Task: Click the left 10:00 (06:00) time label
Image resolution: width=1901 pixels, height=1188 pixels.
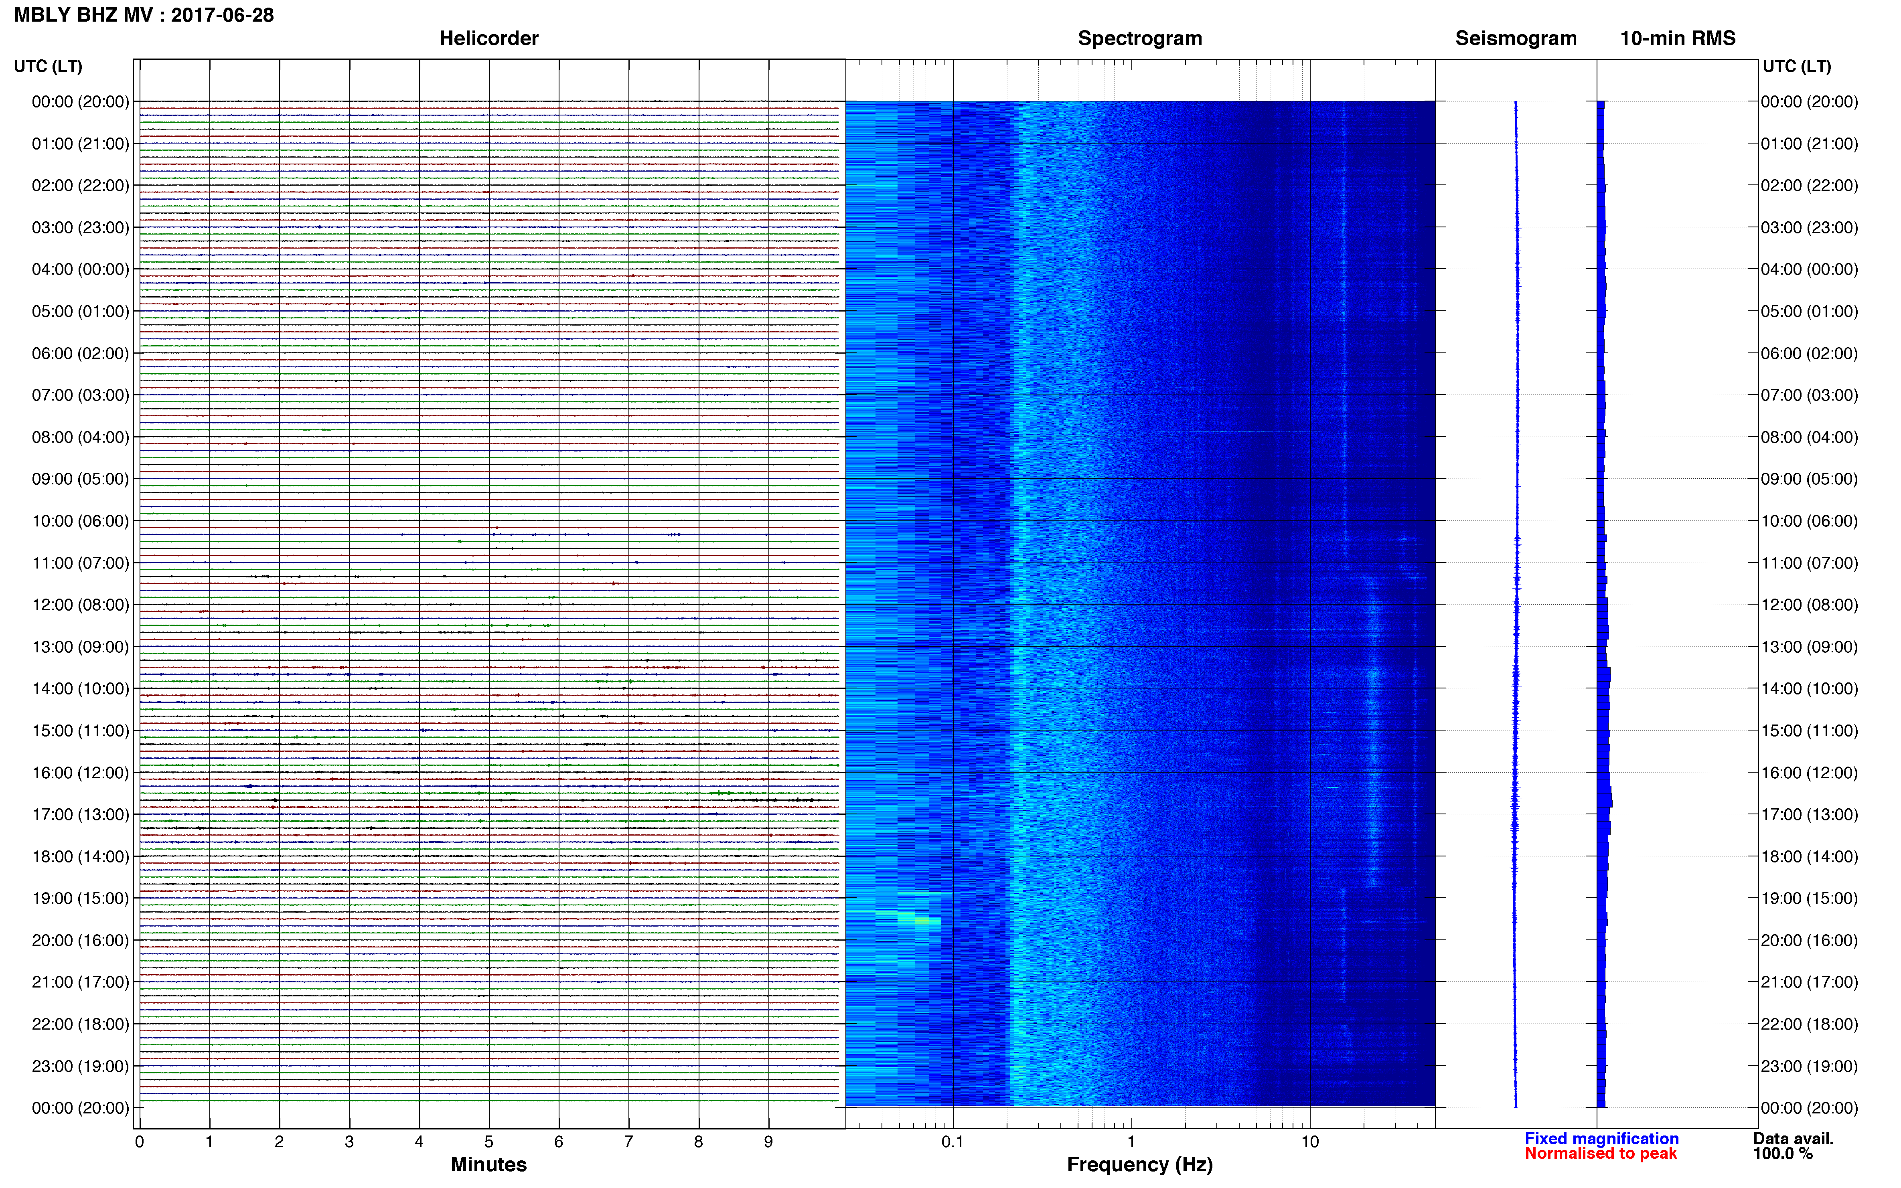Action: [80, 521]
